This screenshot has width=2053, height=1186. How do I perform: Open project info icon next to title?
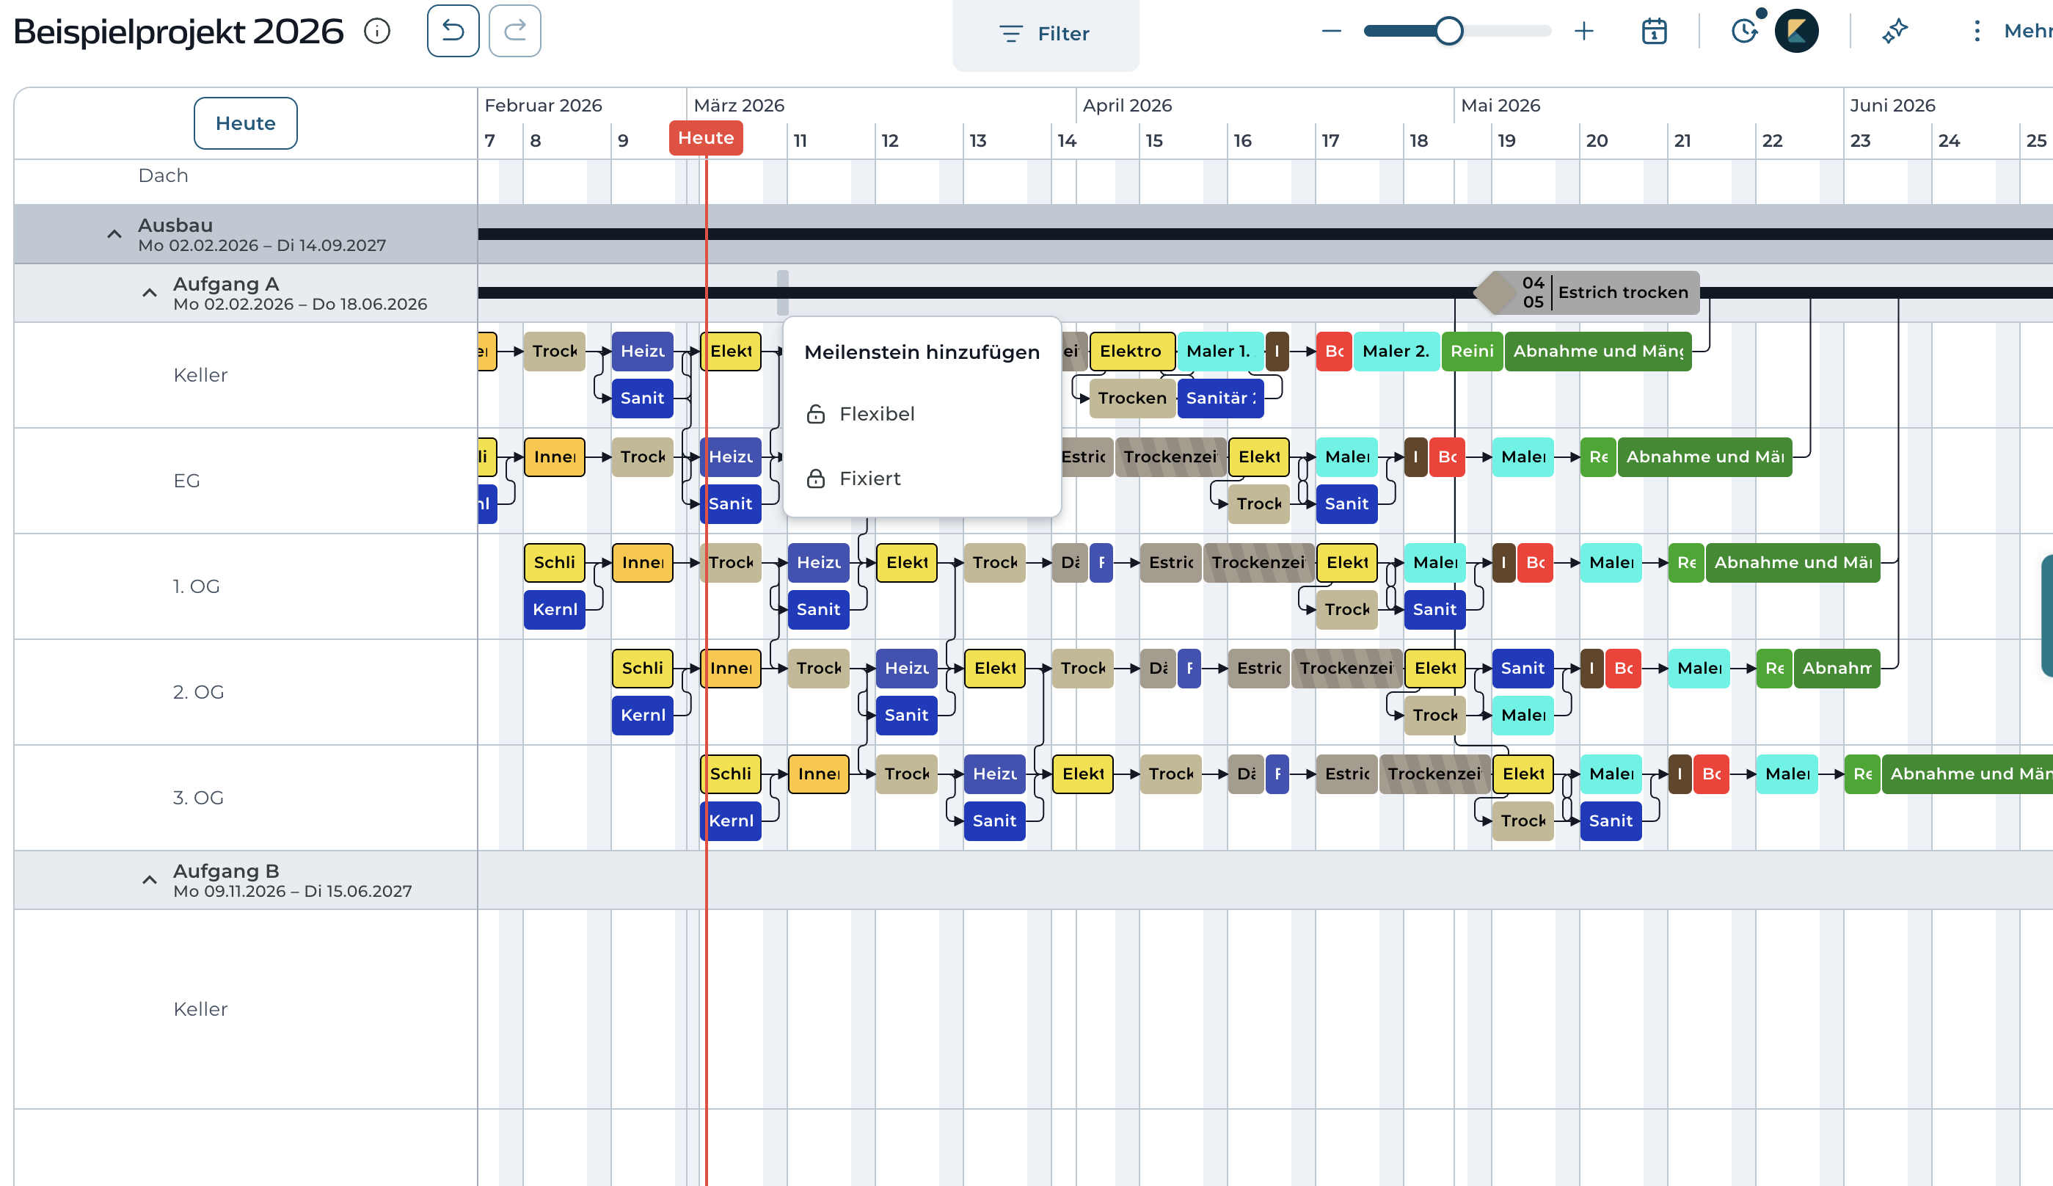377,31
